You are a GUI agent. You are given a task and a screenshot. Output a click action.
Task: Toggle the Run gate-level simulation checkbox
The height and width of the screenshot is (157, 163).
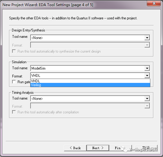(x=14, y=82)
